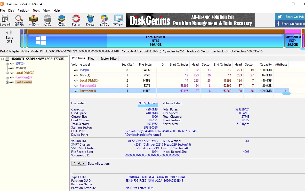
Task: Select the ESP(0) row in partition table
Action: pos(179,70)
